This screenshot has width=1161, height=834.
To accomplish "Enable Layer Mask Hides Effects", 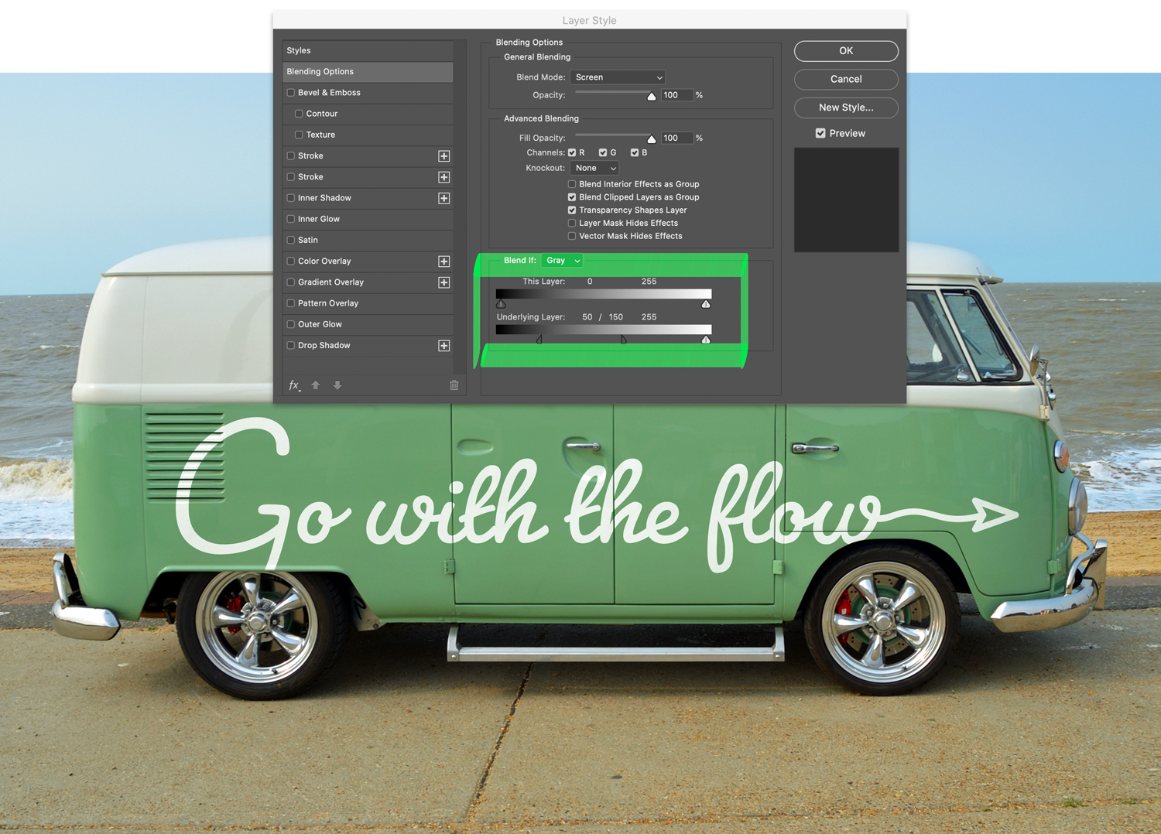I will click(571, 223).
